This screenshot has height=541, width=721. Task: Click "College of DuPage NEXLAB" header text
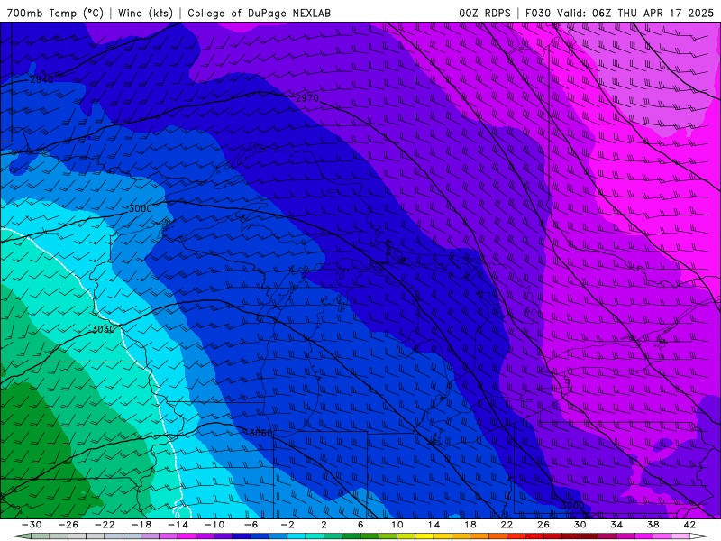(x=259, y=13)
